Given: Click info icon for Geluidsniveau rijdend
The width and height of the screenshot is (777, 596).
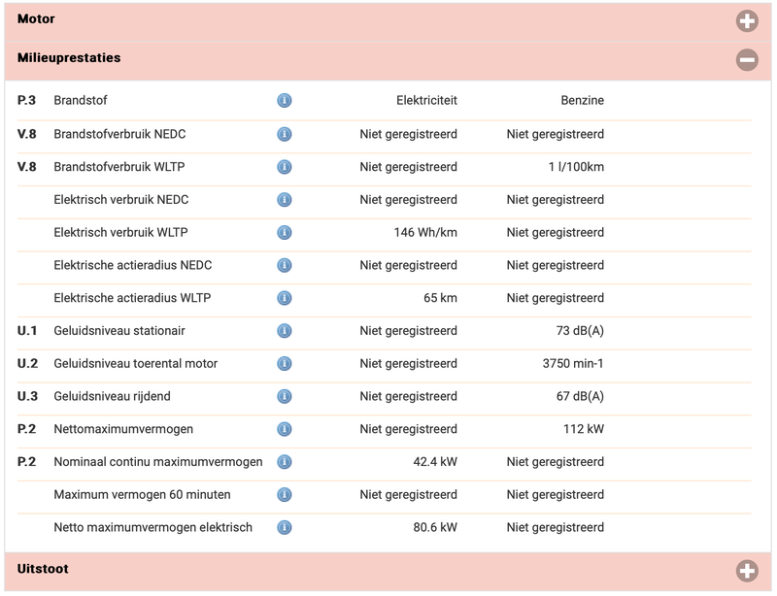Looking at the screenshot, I should 285,397.
